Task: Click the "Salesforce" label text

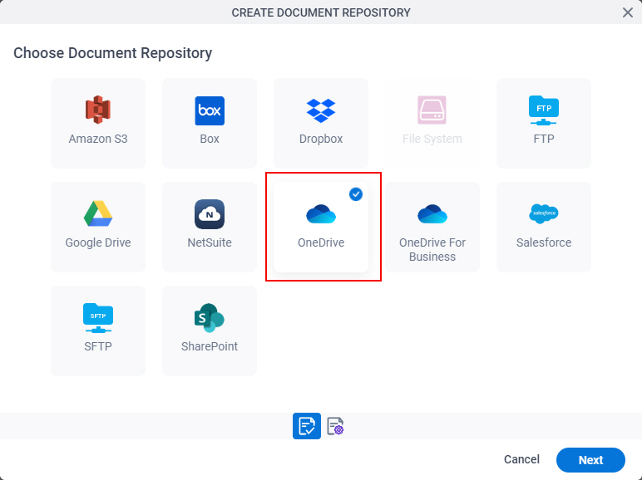Action: (x=544, y=242)
